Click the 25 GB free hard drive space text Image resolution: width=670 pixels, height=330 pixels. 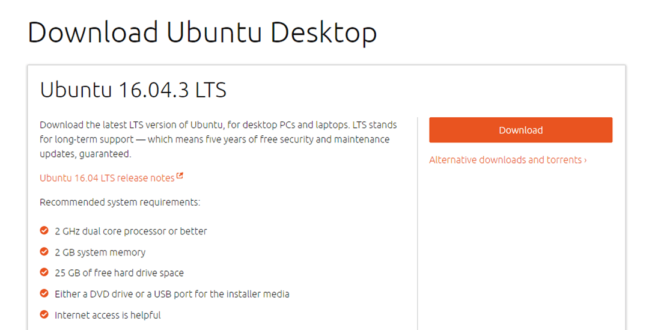click(x=119, y=273)
